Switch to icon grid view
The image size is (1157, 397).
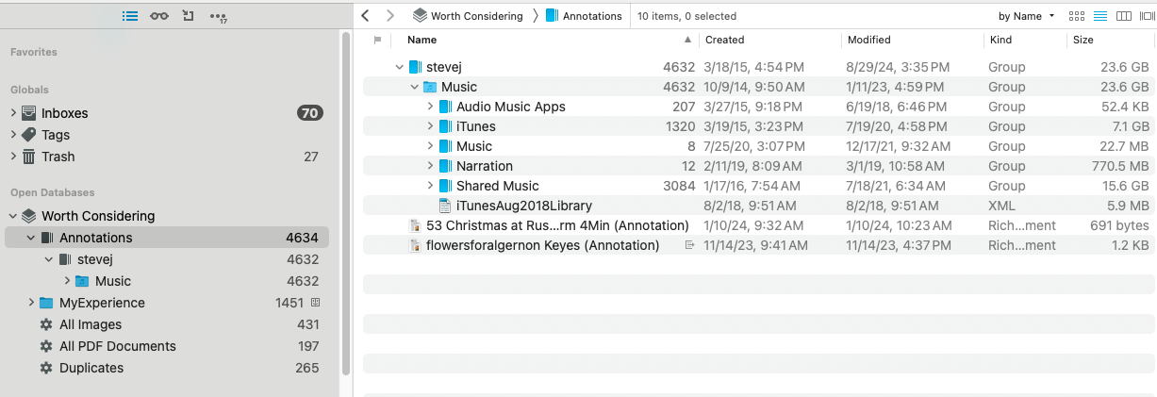point(1077,16)
